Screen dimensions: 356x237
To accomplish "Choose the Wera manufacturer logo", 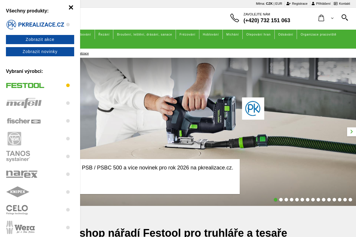I will 20,228.
